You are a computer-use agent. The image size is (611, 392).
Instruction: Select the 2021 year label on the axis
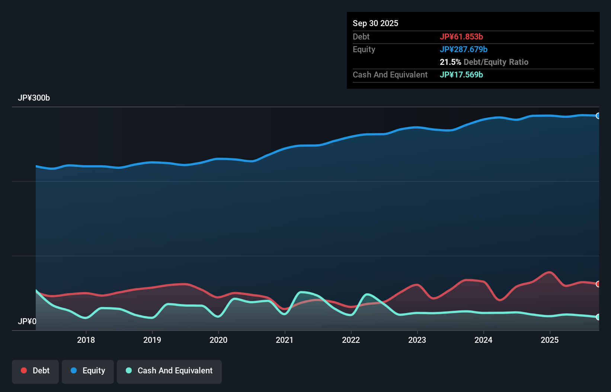click(285, 340)
